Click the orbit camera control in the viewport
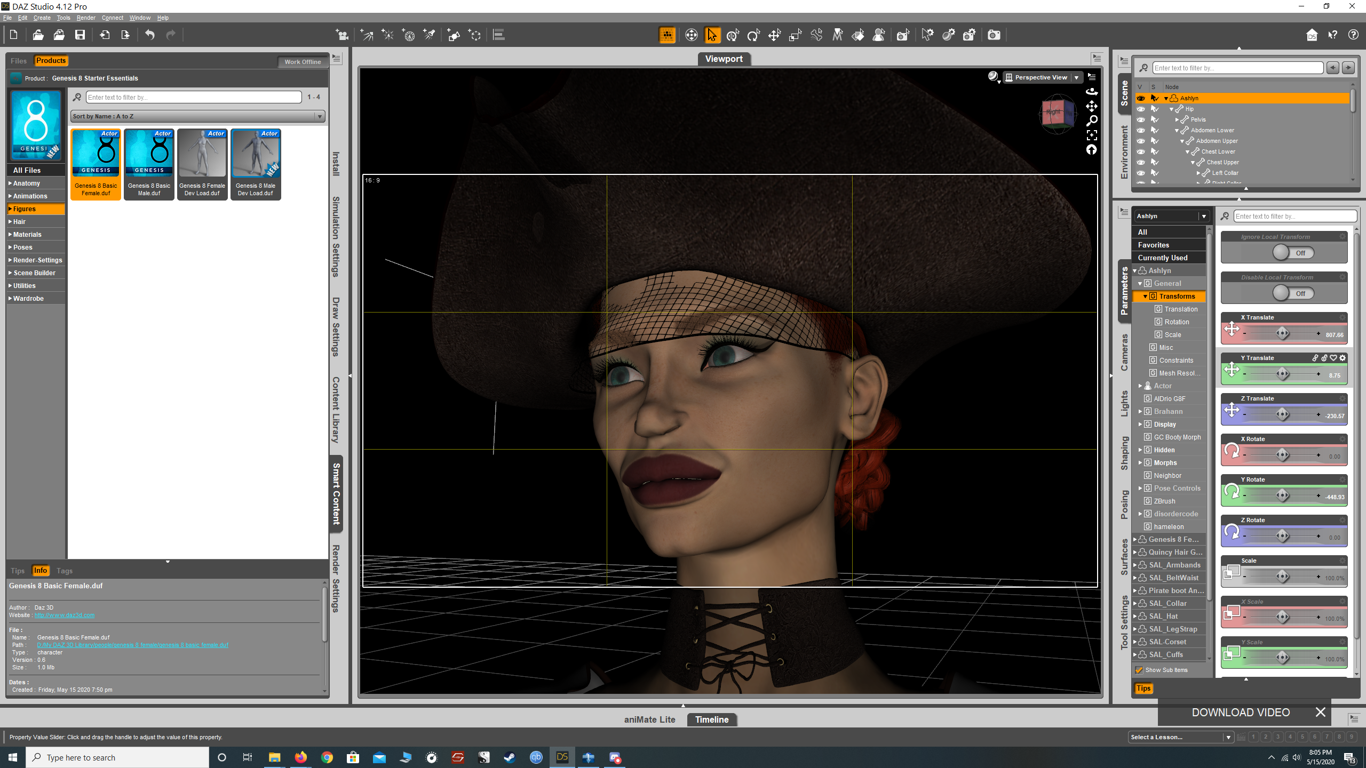Screen dimensions: 1366x768 [1092, 92]
